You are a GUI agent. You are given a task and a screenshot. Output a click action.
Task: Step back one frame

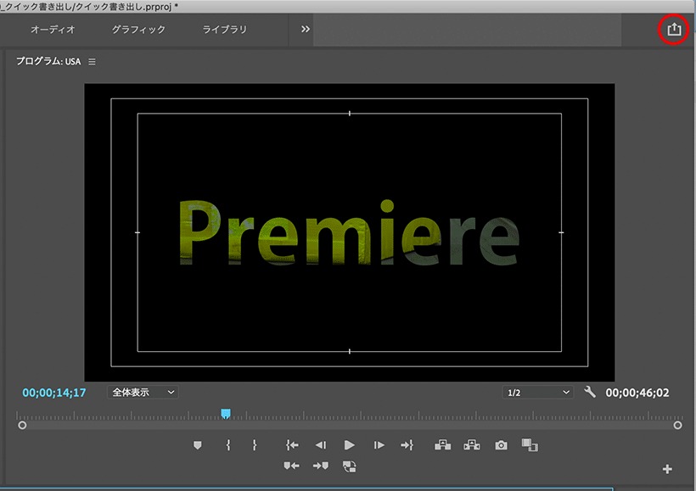[321, 445]
